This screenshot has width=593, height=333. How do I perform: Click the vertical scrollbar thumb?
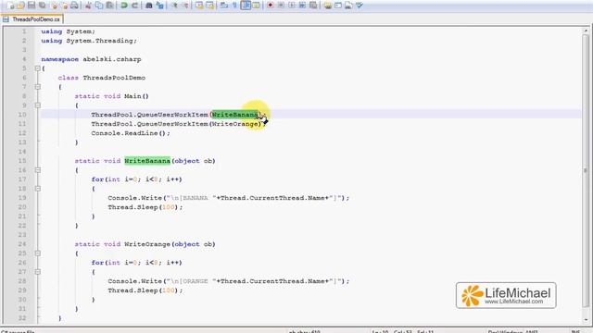click(x=586, y=170)
